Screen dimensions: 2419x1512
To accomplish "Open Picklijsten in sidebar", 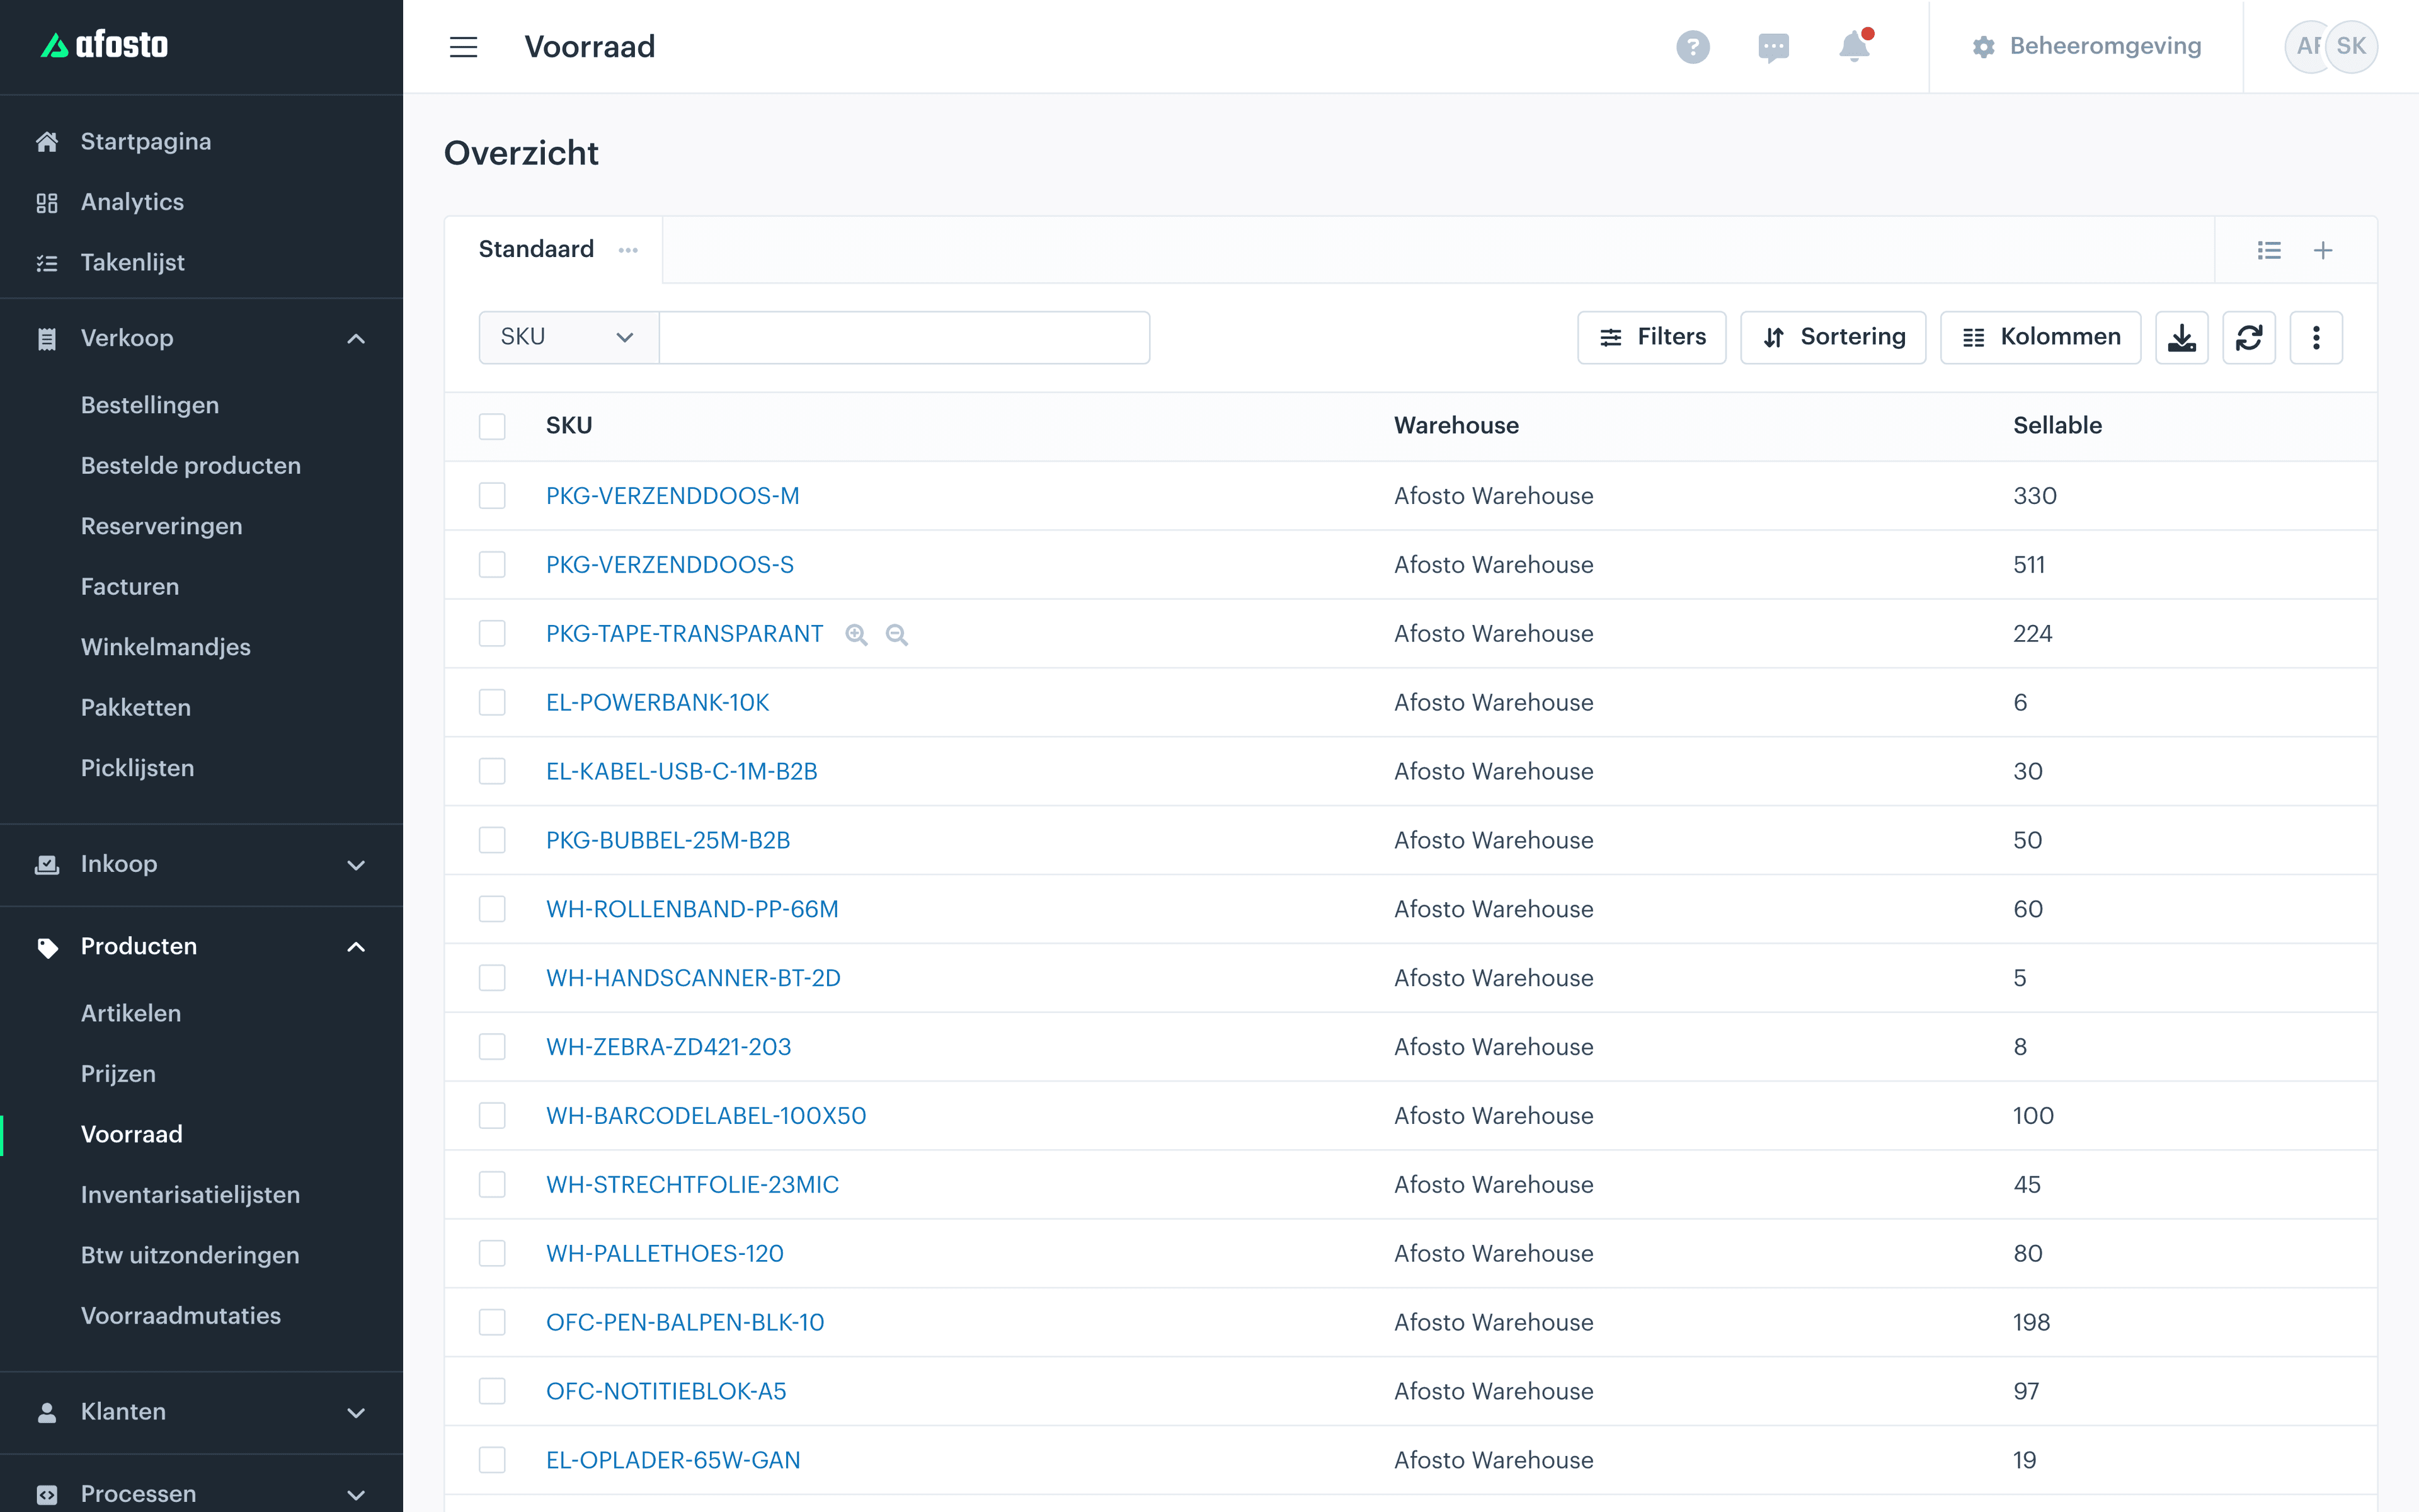I will pos(138,768).
